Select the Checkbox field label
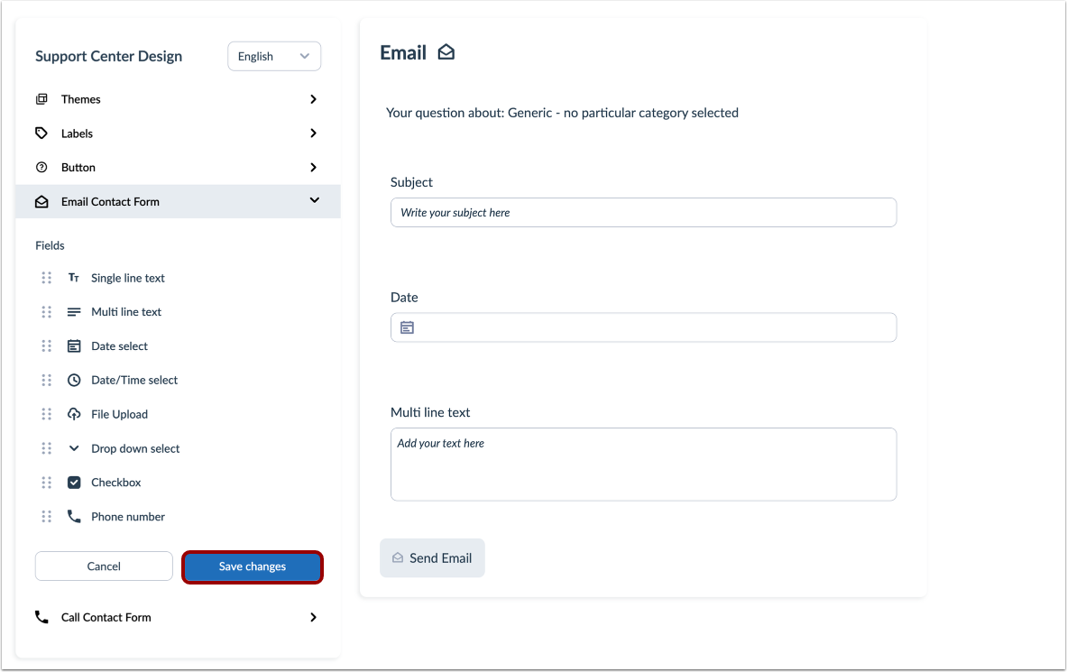 [x=115, y=482]
